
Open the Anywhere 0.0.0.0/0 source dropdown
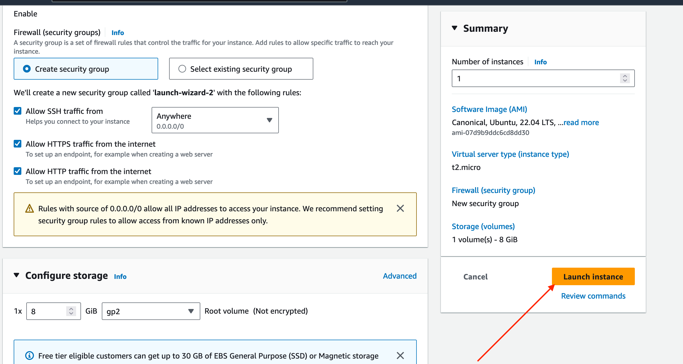click(x=215, y=120)
